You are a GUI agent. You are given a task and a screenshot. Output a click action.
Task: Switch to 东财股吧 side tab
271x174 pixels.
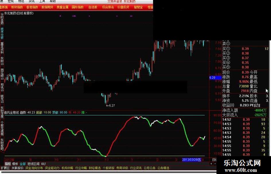(2, 144)
